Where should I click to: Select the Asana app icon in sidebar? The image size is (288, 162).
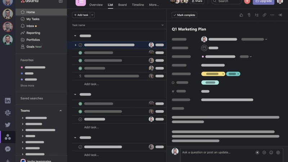coord(8,137)
